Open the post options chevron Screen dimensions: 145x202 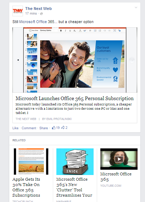pos(136,7)
